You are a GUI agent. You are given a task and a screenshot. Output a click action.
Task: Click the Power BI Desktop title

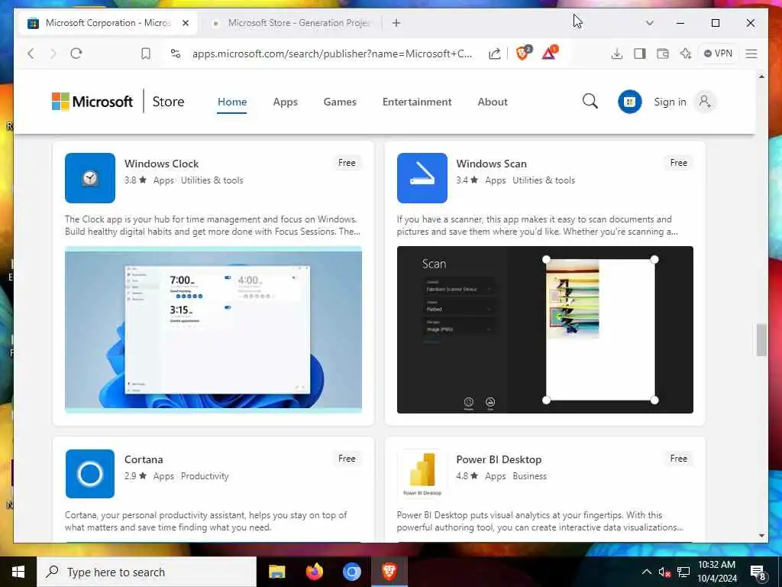[499, 459]
